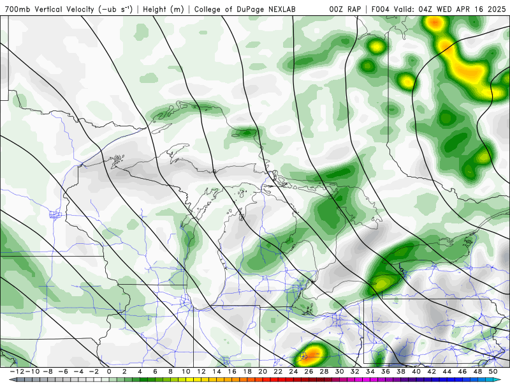510x383 pixels.
Task: Click the '48' color scale label
Action: [x=477, y=372]
